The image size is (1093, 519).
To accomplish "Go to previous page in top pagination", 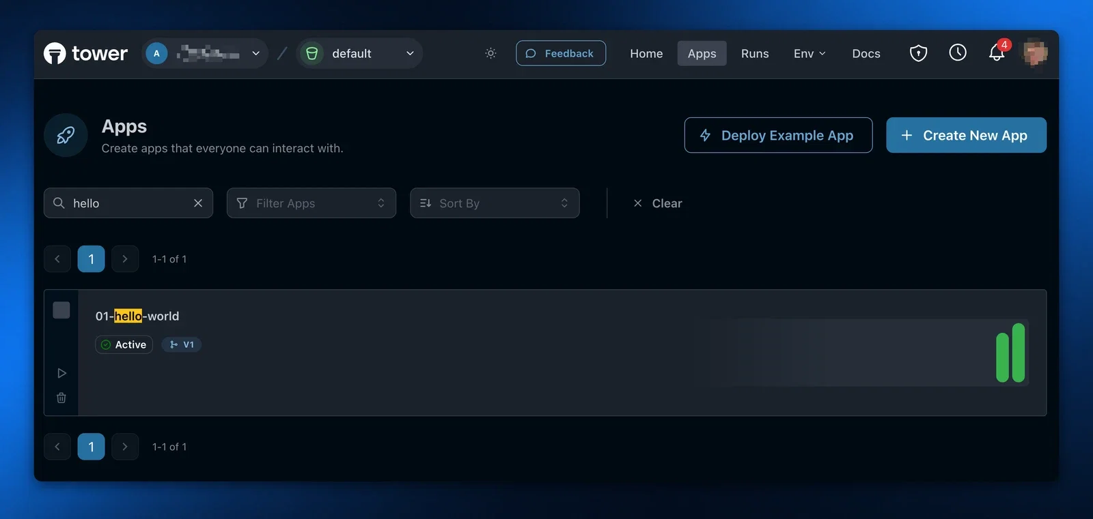I will (x=57, y=259).
